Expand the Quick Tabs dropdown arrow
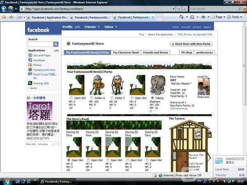 (24, 17)
